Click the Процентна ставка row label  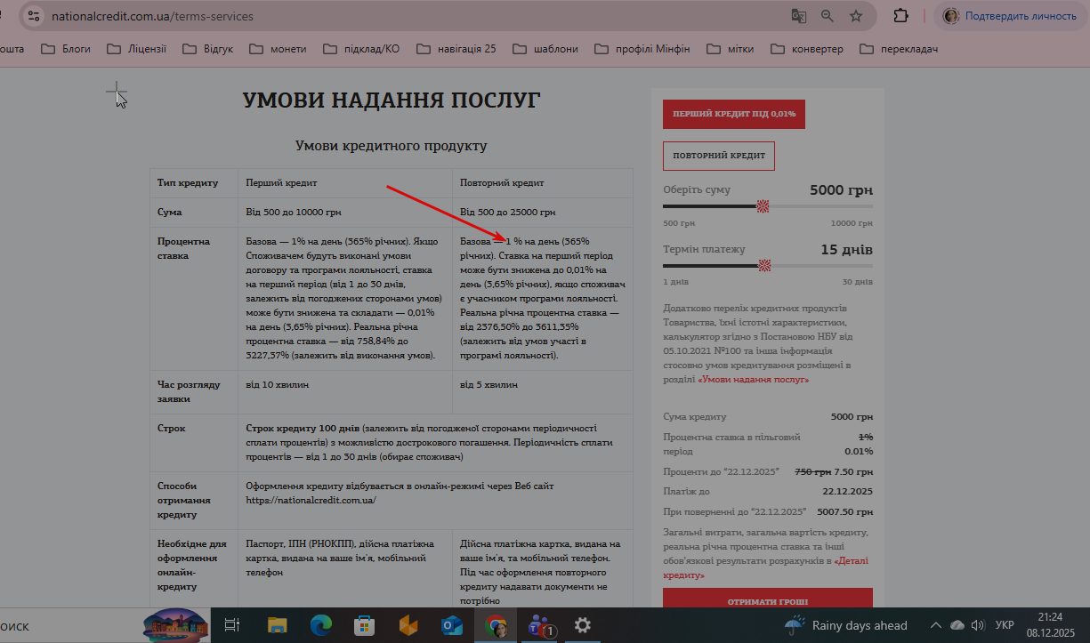(184, 248)
